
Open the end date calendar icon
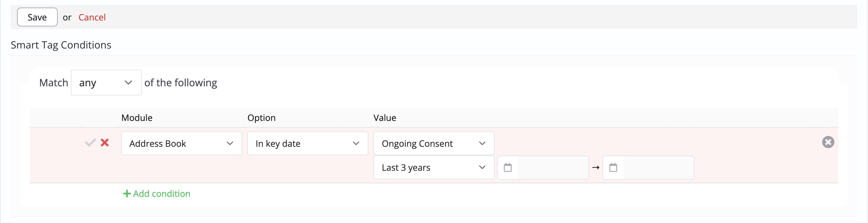tap(613, 168)
